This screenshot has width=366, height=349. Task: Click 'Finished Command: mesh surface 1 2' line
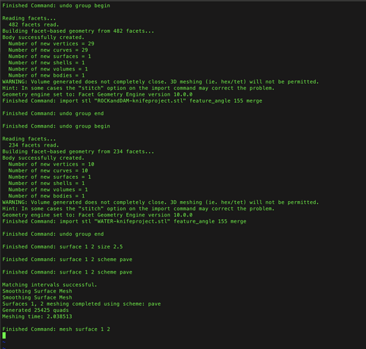click(56, 329)
